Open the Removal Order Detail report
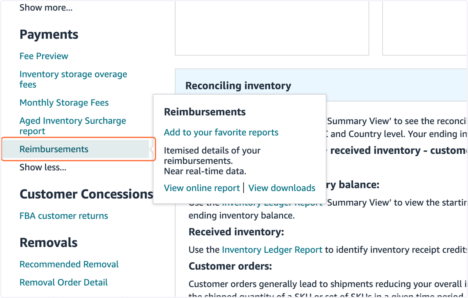This screenshot has height=298, width=468. [x=64, y=282]
